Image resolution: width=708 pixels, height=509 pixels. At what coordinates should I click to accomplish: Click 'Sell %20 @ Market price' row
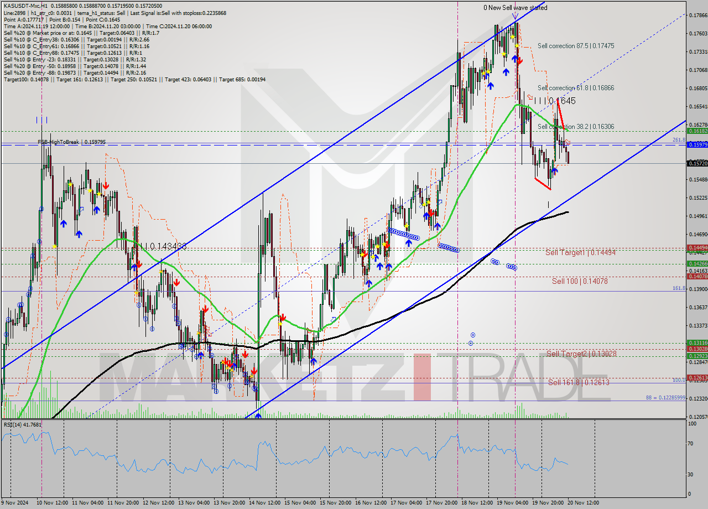(82, 33)
